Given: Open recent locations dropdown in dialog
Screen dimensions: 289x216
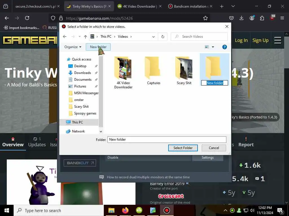Looking at the screenshot, I should point(80,37).
